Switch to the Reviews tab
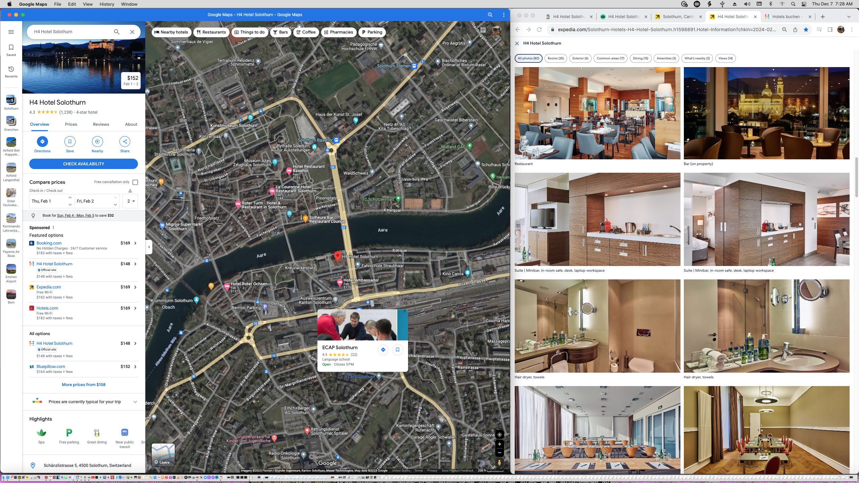859x483 pixels. click(100, 124)
